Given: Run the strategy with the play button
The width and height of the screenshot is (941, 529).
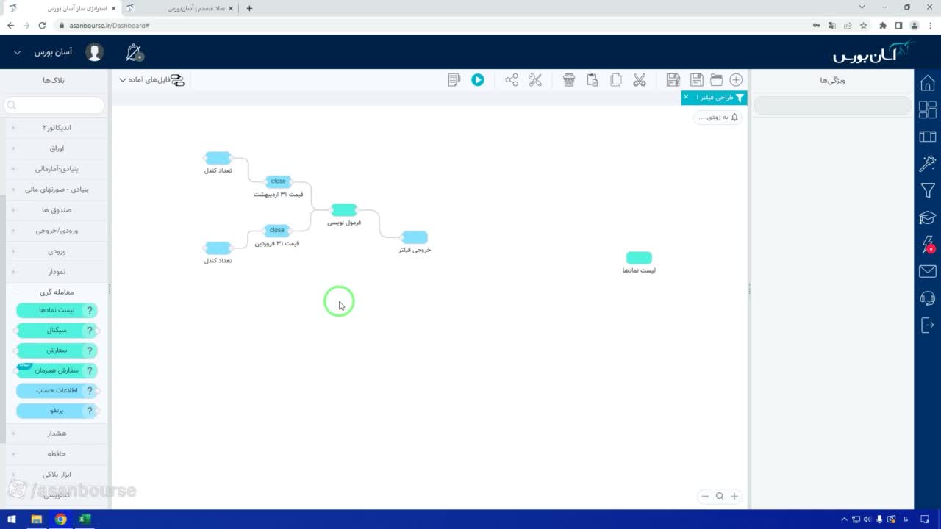Looking at the screenshot, I should click(478, 80).
